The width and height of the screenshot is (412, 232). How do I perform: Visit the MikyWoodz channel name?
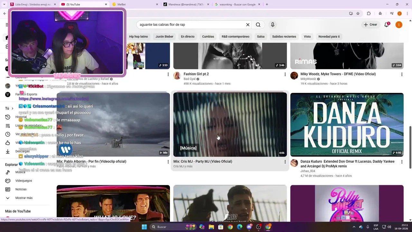pyautogui.click(x=308, y=79)
